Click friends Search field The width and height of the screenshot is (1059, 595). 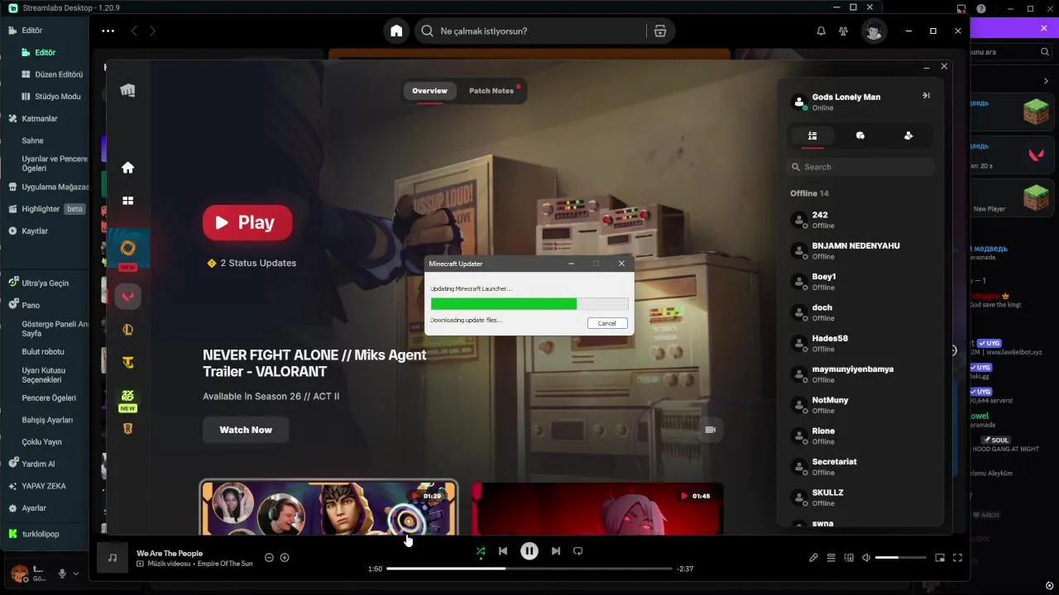(860, 167)
